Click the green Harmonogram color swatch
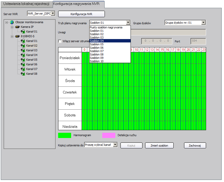Viewport: 224px width, 182px height. point(65,135)
